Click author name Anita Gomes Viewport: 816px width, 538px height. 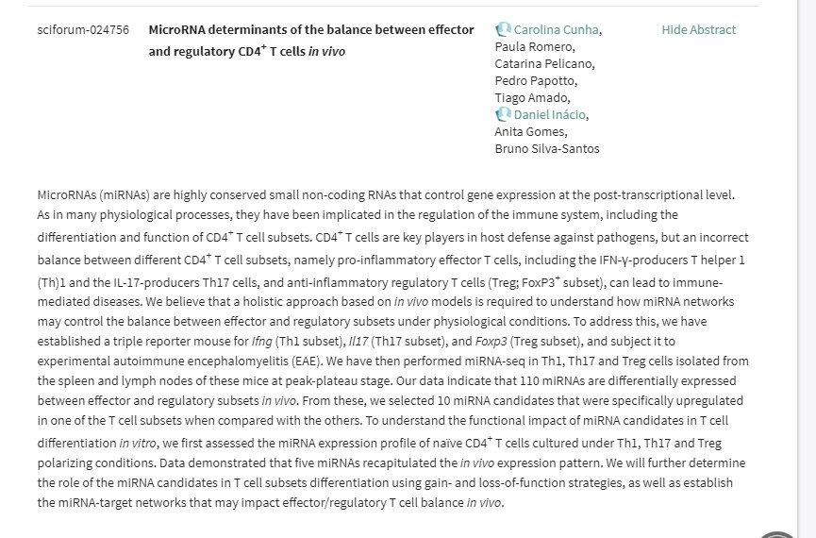pyautogui.click(x=530, y=131)
